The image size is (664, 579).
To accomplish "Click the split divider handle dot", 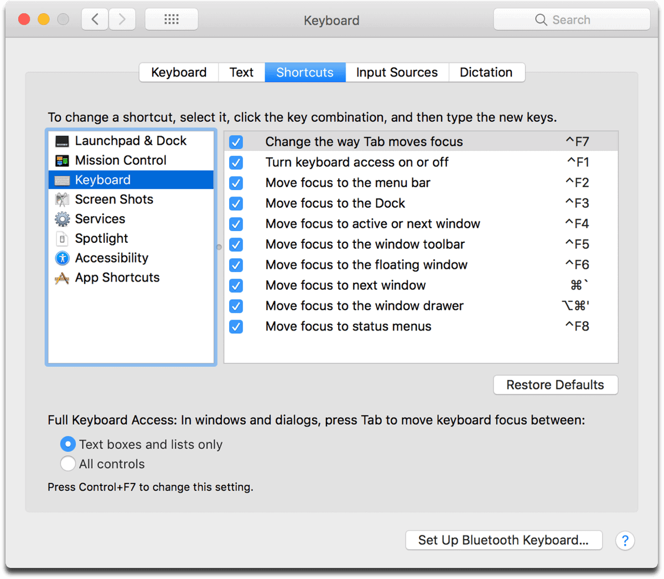I will [219, 247].
